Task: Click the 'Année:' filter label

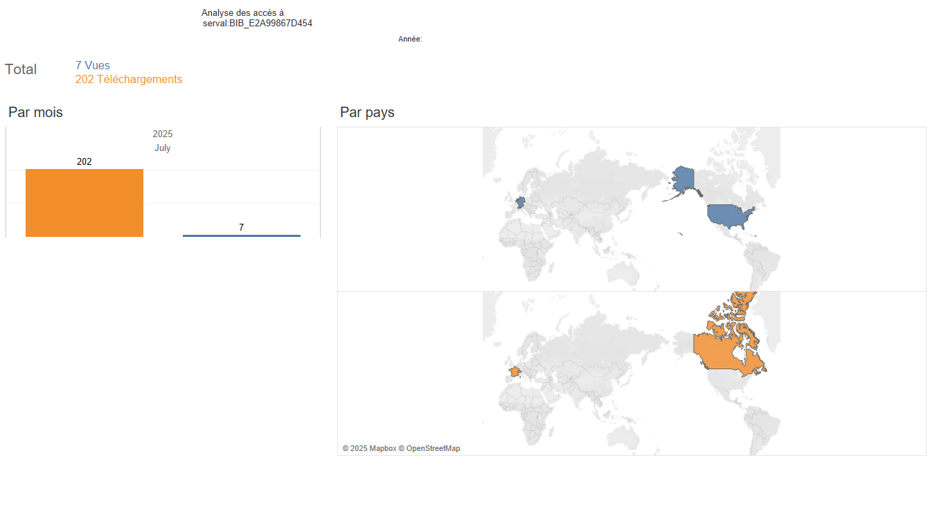Action: tap(410, 39)
